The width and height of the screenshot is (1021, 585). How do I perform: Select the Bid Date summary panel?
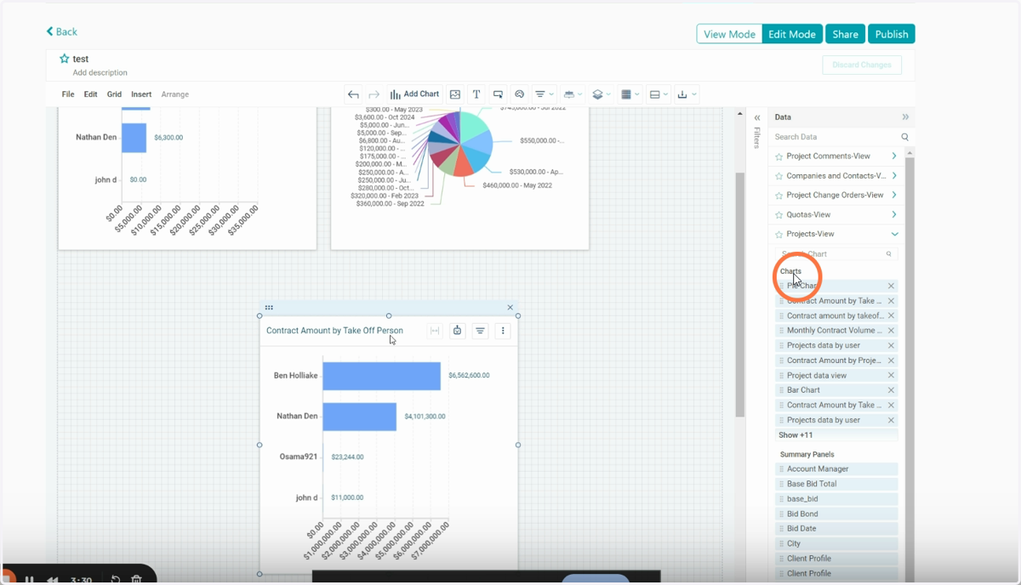click(x=836, y=529)
